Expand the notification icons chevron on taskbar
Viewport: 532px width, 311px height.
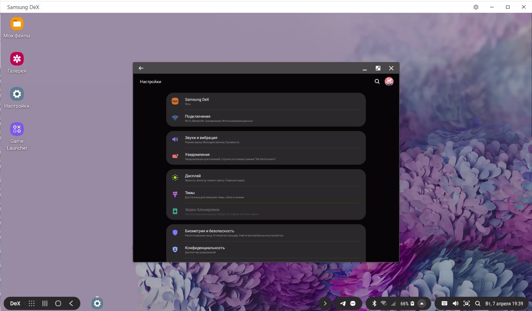point(325,303)
